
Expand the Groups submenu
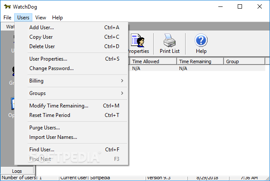[x=71, y=93]
